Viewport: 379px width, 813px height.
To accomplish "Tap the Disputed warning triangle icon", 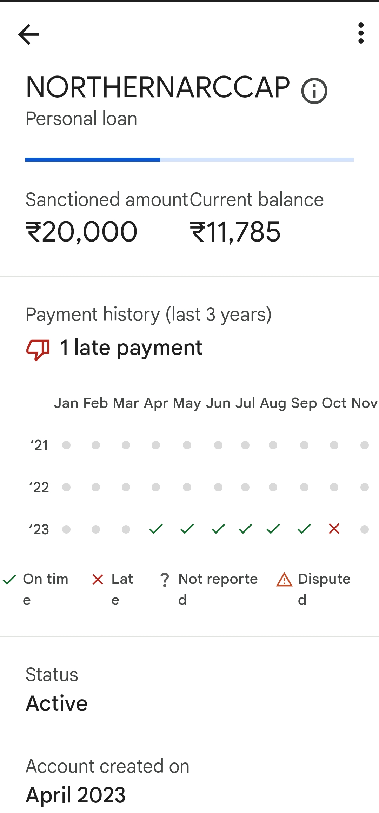I will coord(284,580).
